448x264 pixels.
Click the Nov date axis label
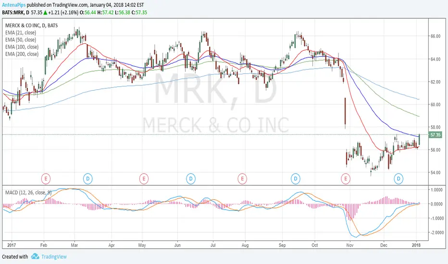click(x=350, y=245)
